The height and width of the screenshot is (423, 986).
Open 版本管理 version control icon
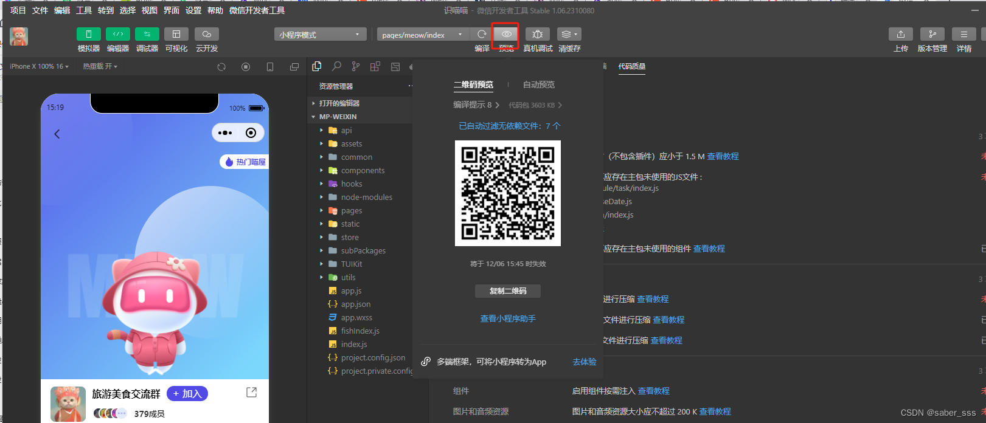click(932, 34)
